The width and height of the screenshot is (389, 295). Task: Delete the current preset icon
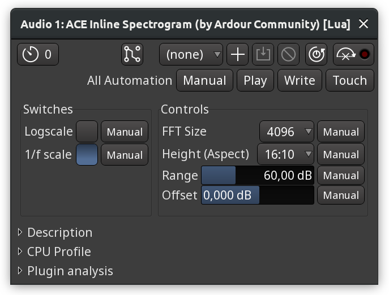point(289,54)
